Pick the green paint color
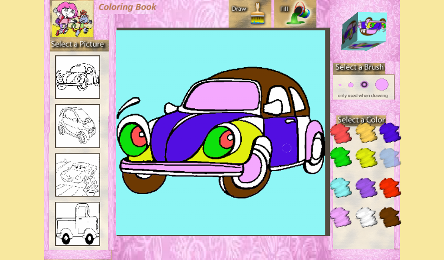444x260 pixels. [x=341, y=157]
